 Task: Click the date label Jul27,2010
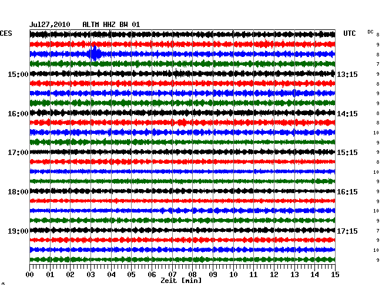pyautogui.click(x=50, y=25)
